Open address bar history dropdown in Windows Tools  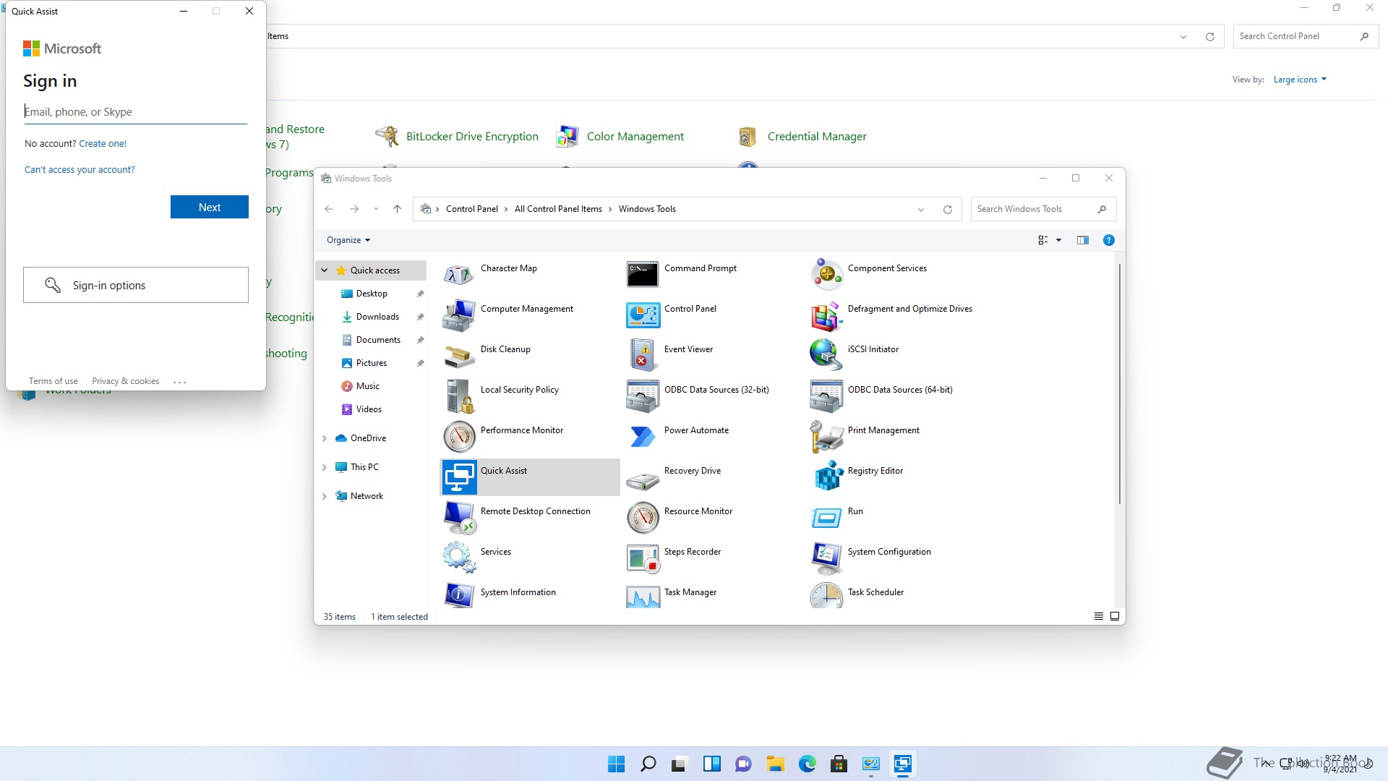click(921, 210)
